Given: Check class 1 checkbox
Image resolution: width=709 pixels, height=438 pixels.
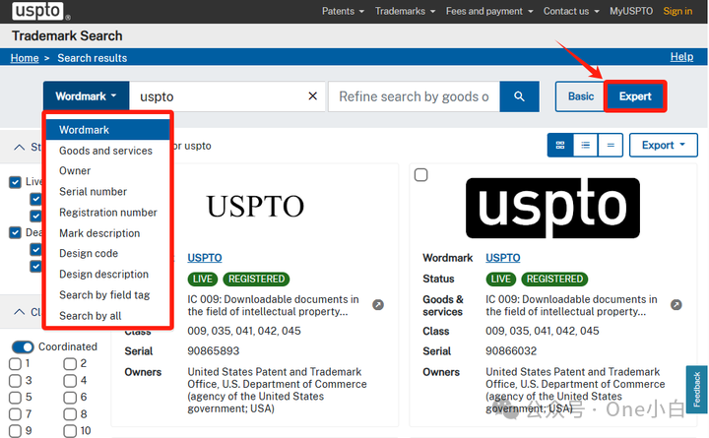Looking at the screenshot, I should [15, 364].
